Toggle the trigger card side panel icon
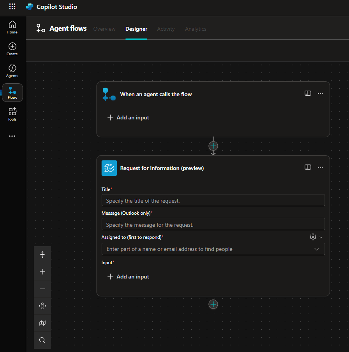Viewport: 349px width, 352px height. click(308, 93)
